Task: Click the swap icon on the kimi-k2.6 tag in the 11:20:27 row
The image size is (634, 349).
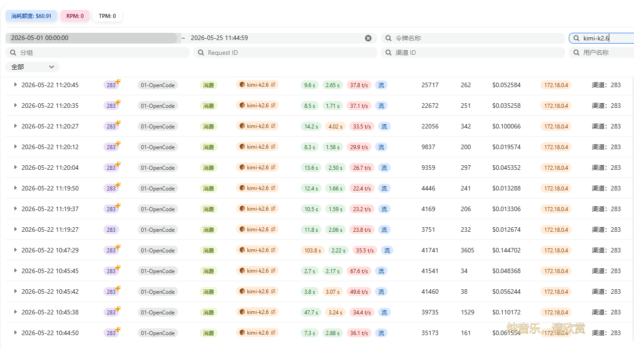Action: (273, 126)
